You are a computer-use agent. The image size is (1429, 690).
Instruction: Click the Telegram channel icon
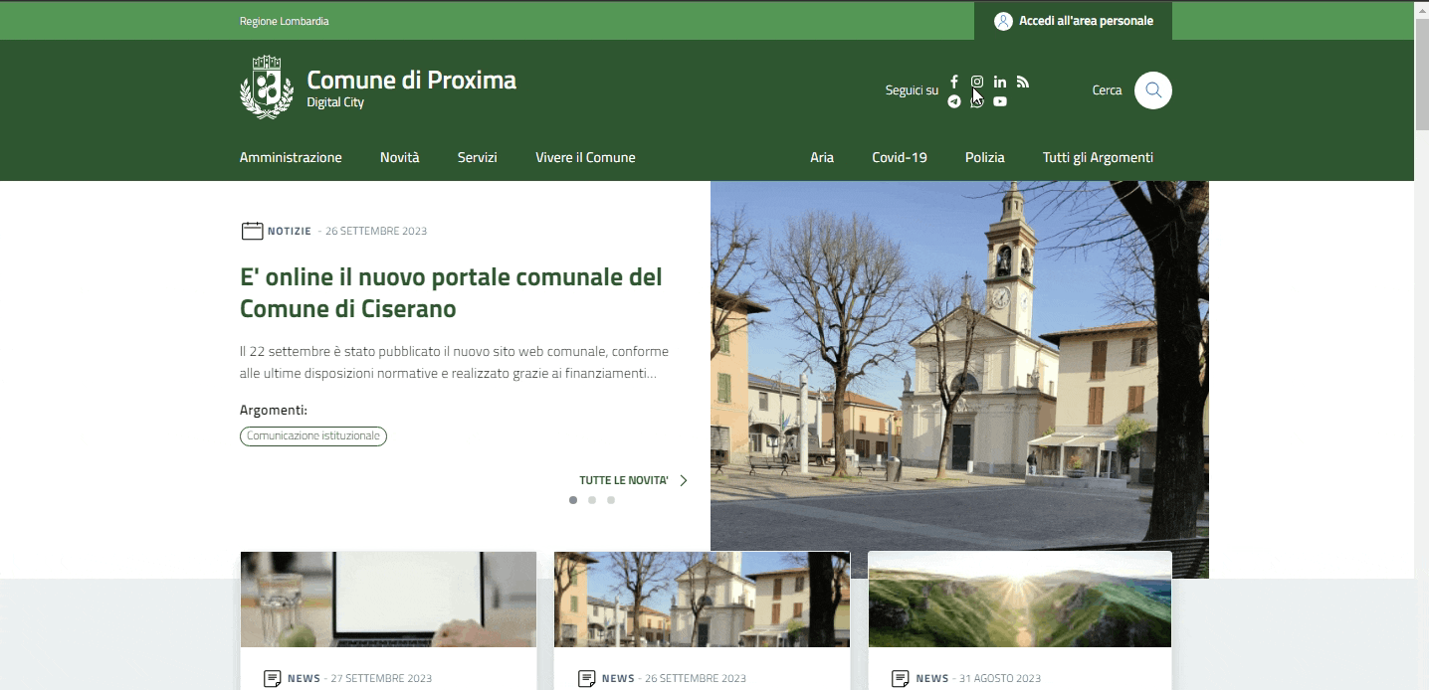coord(954,101)
